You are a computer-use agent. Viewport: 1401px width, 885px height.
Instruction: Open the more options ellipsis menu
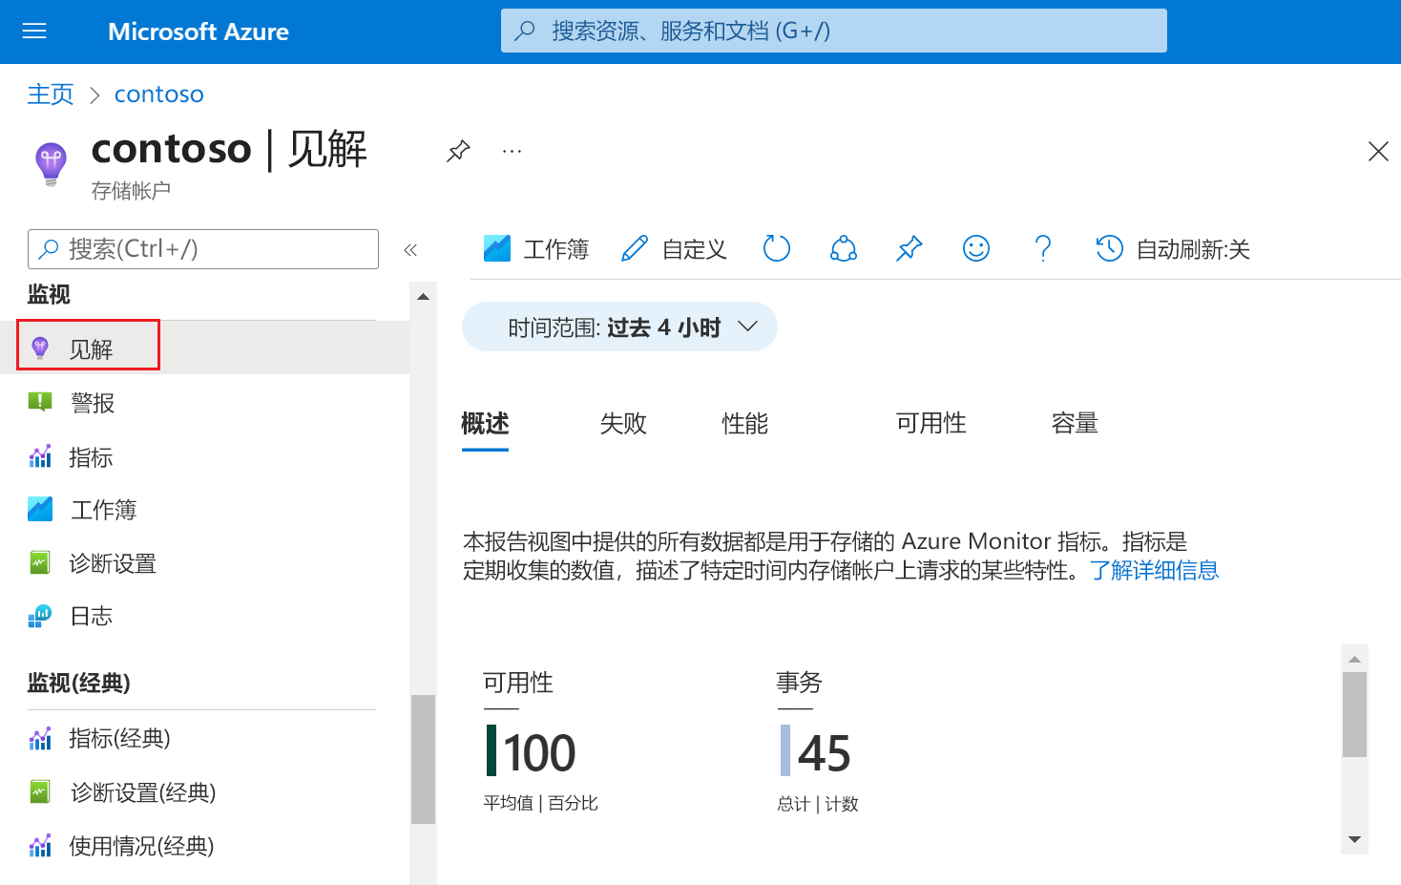click(512, 151)
